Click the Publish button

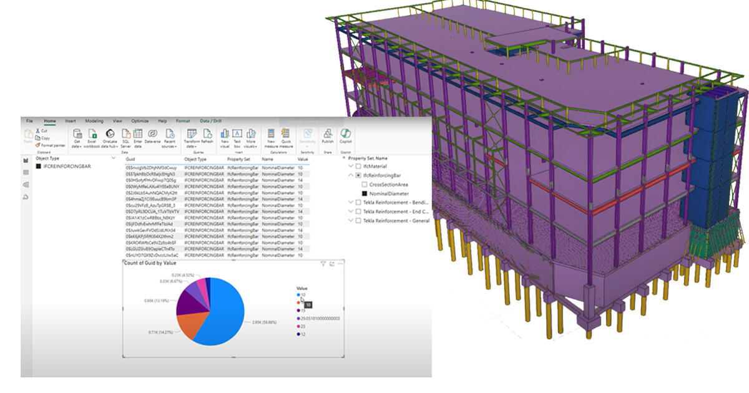click(327, 133)
